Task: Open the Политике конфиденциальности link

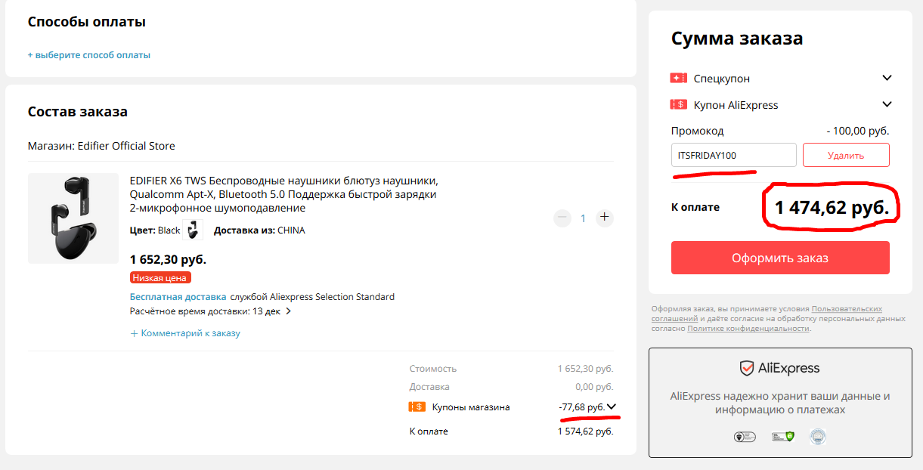Action: 748,329
